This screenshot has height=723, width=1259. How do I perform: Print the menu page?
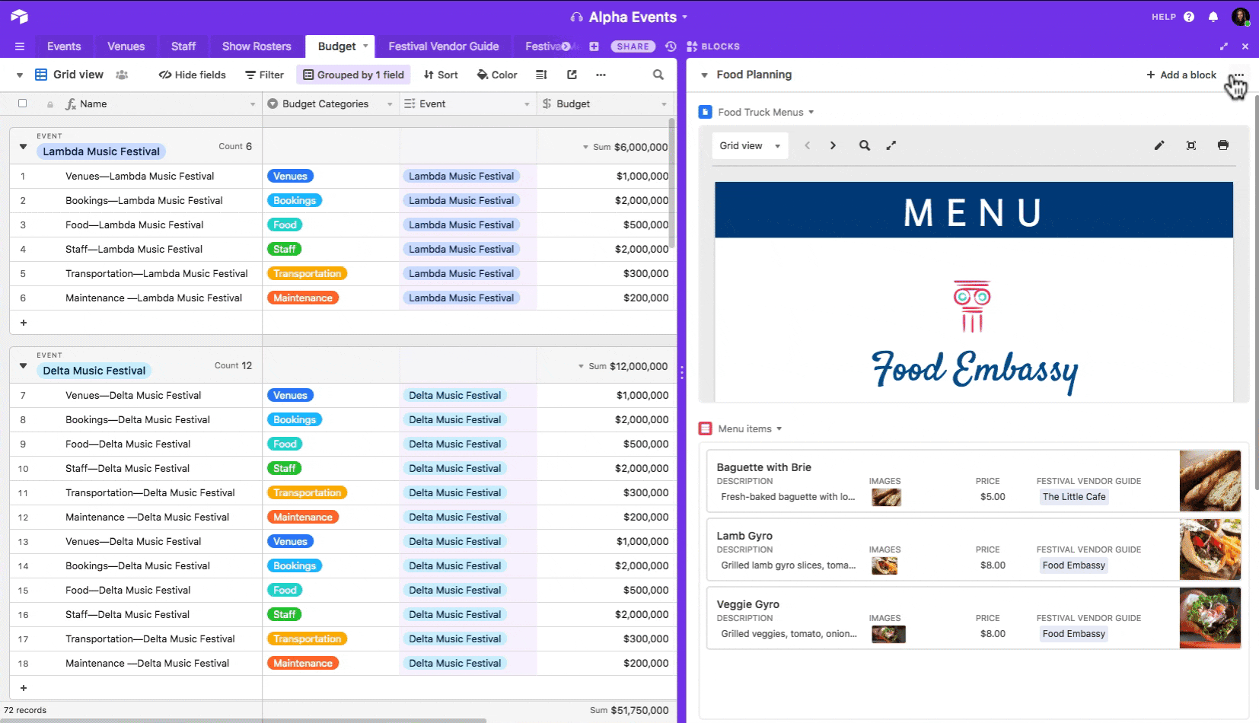(1223, 145)
